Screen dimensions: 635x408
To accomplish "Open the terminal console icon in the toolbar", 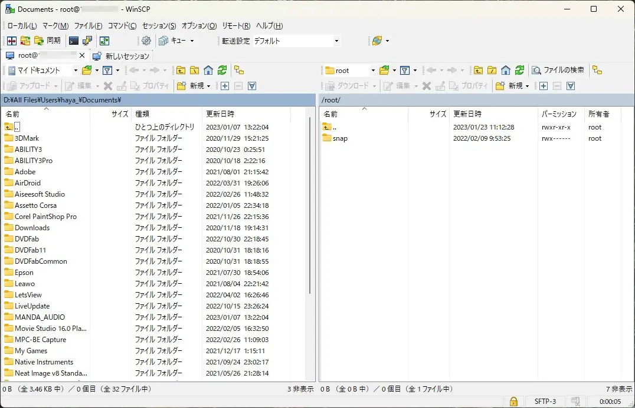I will click(x=74, y=41).
